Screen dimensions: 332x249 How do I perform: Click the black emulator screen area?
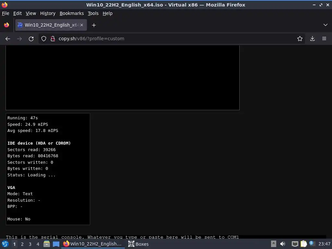click(x=122, y=77)
